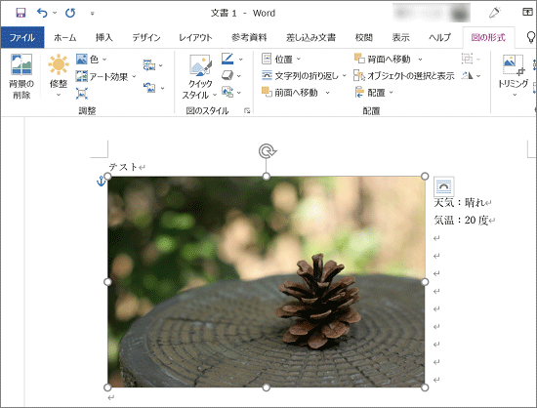Open the アート効果 dropdown
The width and height of the screenshot is (537, 408).
click(x=105, y=77)
